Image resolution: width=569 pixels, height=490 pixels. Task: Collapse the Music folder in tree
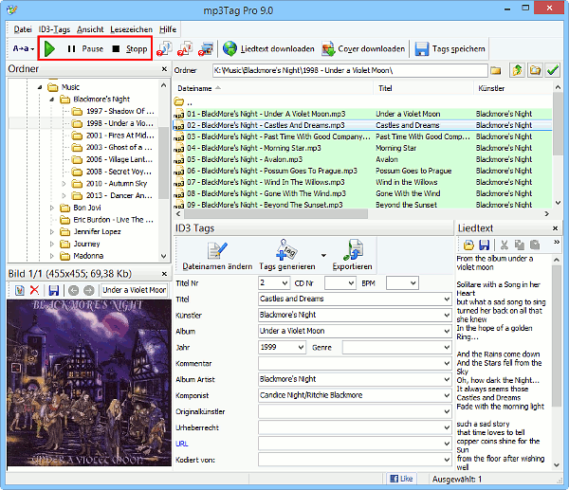click(40, 87)
